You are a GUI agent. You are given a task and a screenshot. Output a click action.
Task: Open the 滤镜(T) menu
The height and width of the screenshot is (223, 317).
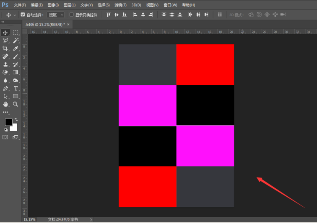pos(120,5)
